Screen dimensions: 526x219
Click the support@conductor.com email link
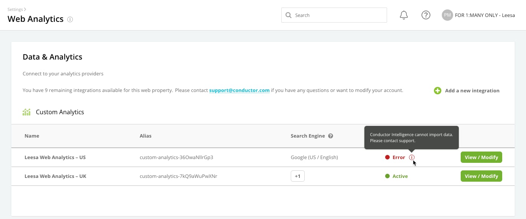tap(239, 90)
